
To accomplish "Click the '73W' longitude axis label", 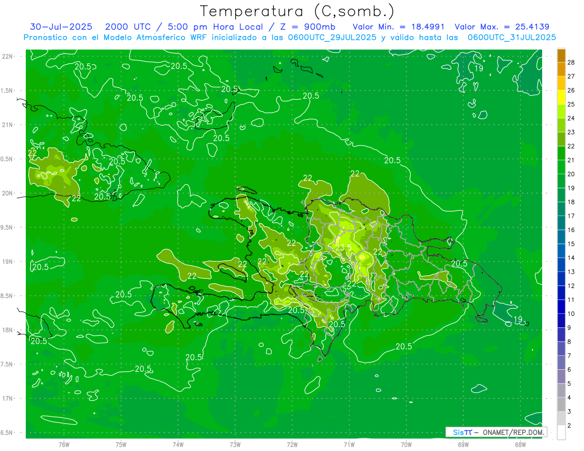I will coord(235,444).
